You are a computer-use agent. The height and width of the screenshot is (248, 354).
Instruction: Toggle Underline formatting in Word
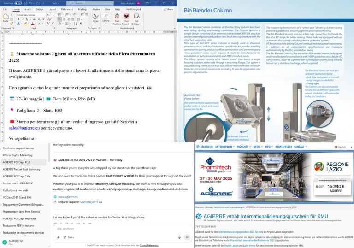pyautogui.click(x=27, y=19)
